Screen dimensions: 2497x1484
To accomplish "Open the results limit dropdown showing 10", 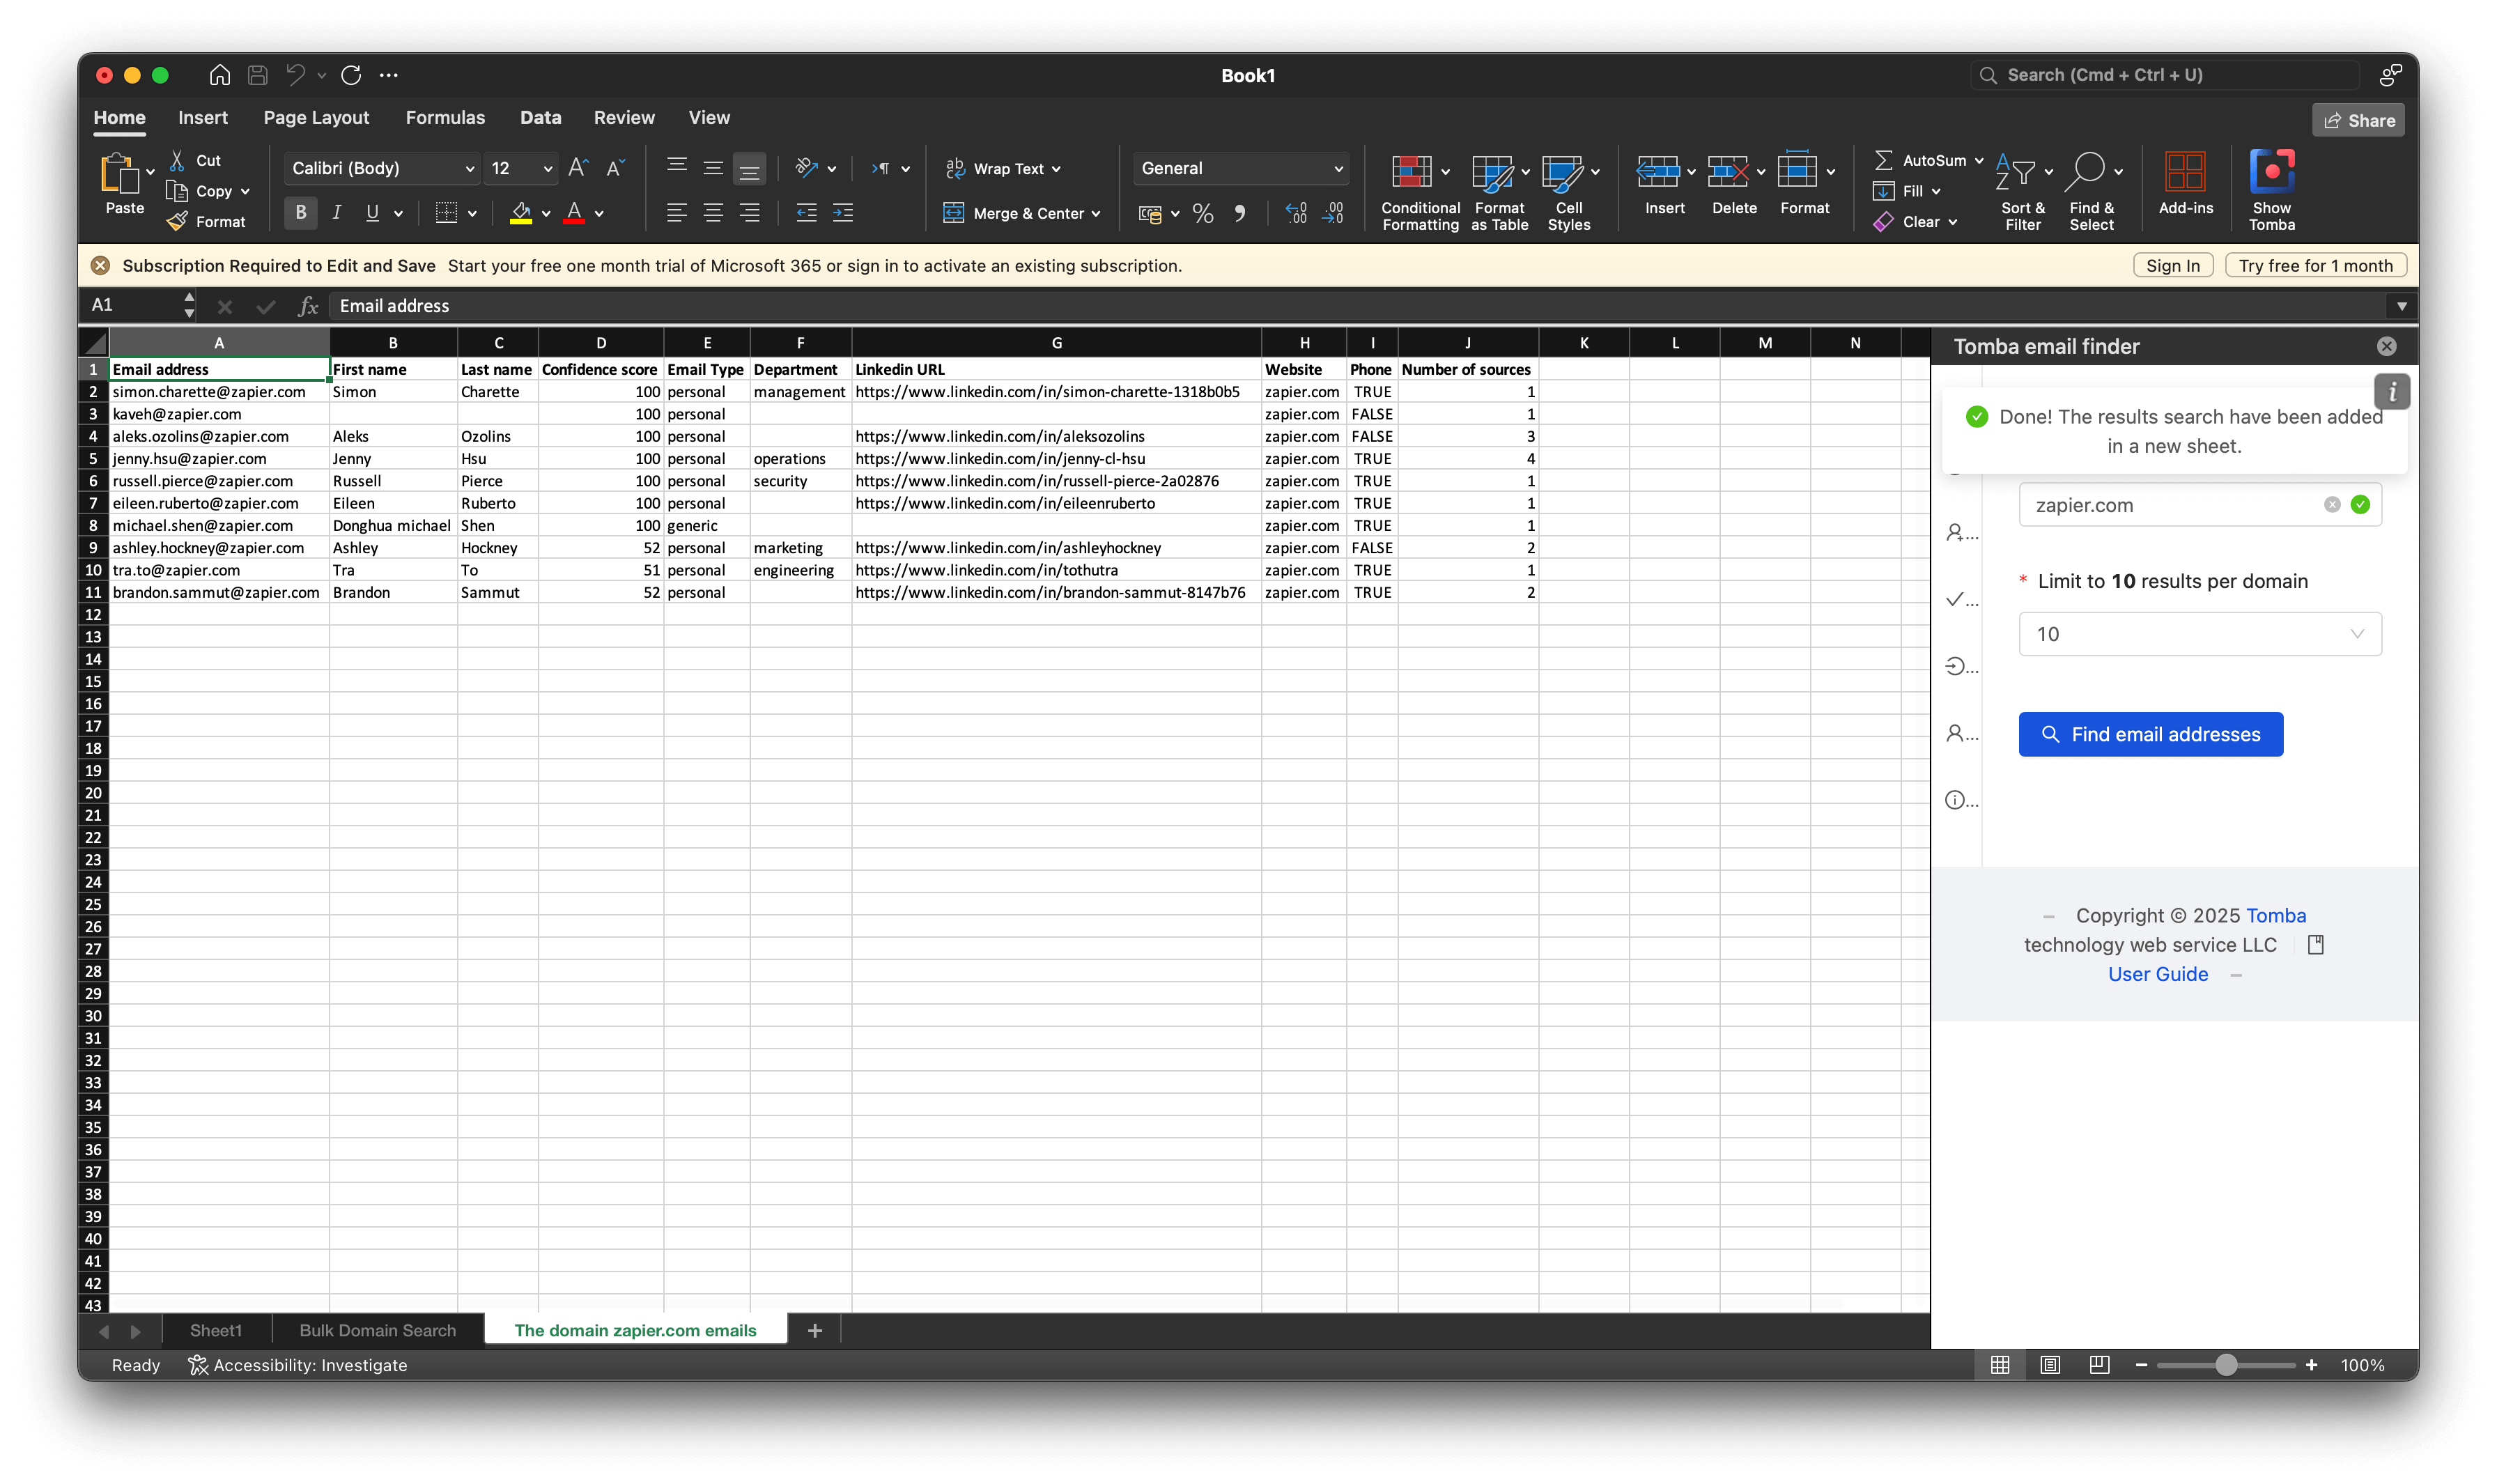I will pyautogui.click(x=2199, y=634).
